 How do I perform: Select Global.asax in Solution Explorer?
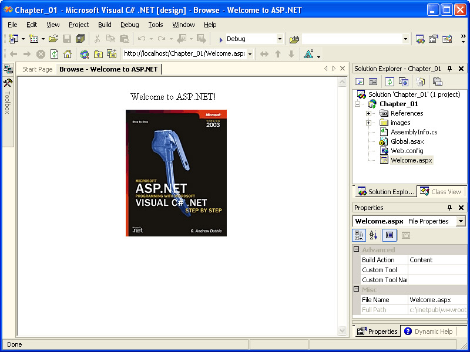tap(407, 141)
